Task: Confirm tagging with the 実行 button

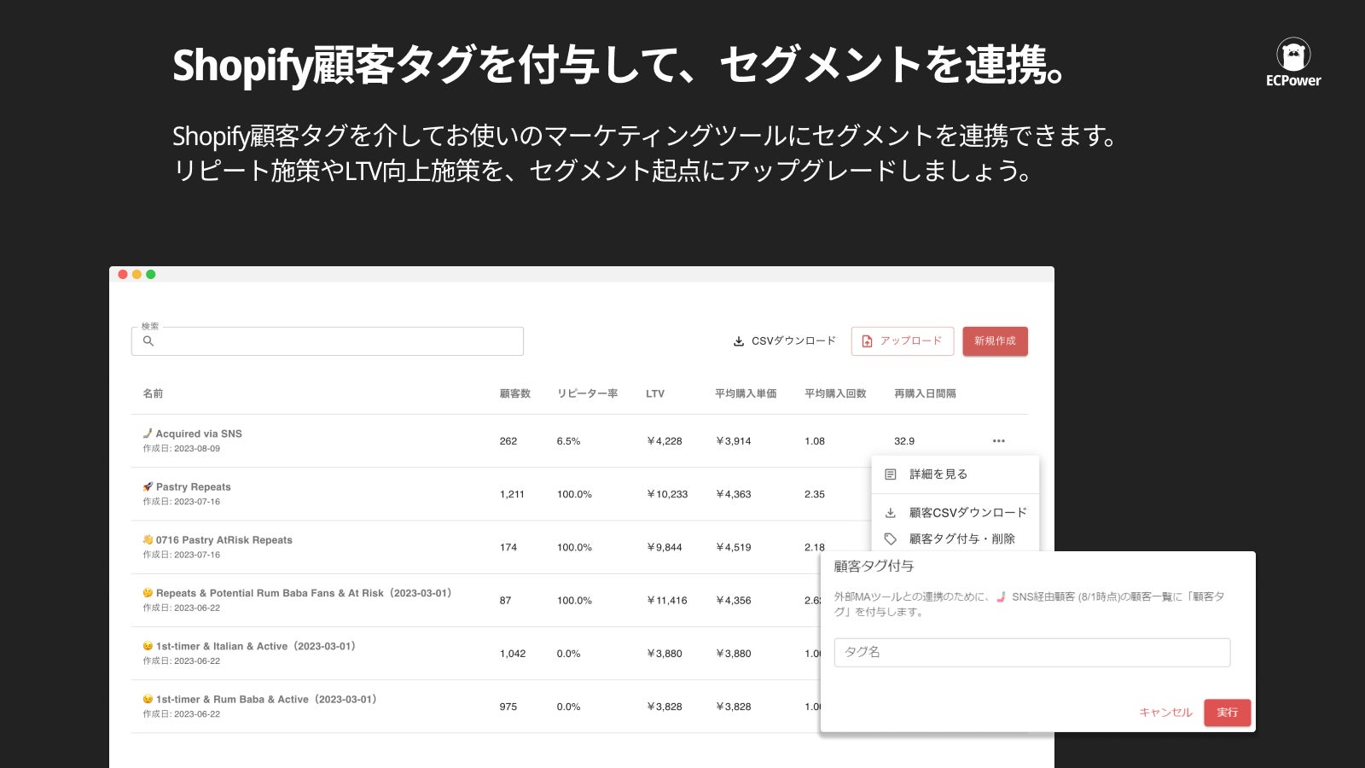Action: pos(1227,713)
